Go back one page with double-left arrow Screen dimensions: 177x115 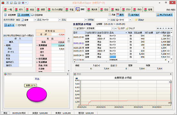[161, 28]
